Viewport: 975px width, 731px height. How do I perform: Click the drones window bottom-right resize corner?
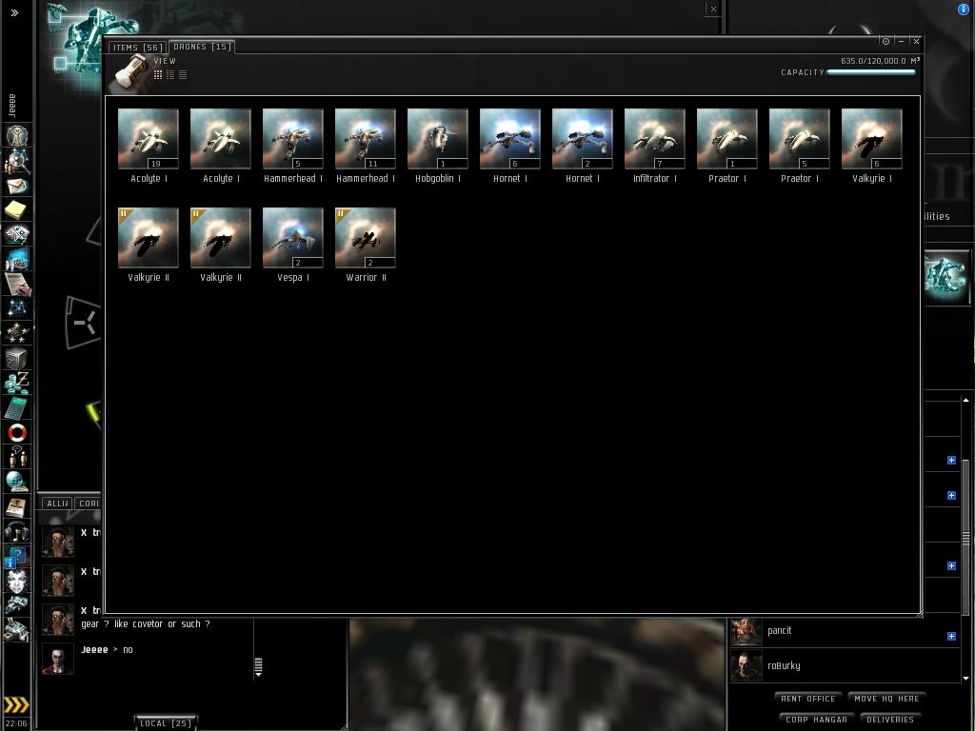pos(919,614)
